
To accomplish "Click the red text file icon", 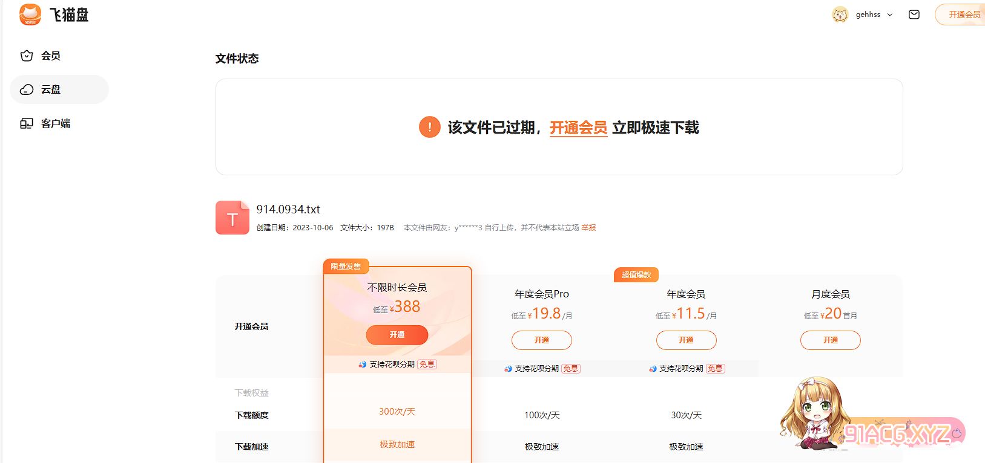I will click(x=232, y=218).
